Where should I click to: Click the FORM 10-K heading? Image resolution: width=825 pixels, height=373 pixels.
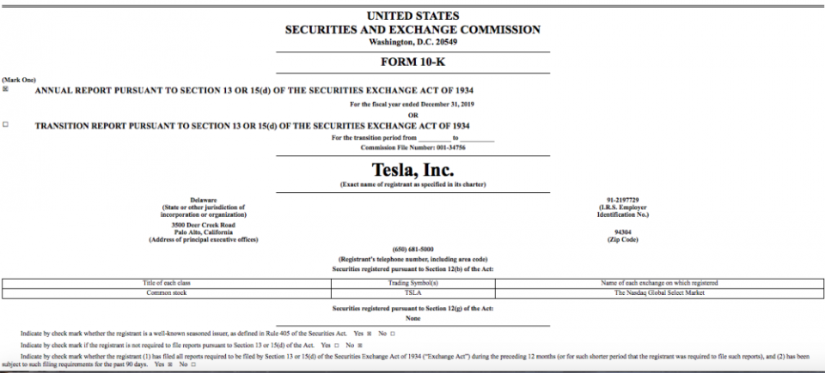pyautogui.click(x=412, y=63)
